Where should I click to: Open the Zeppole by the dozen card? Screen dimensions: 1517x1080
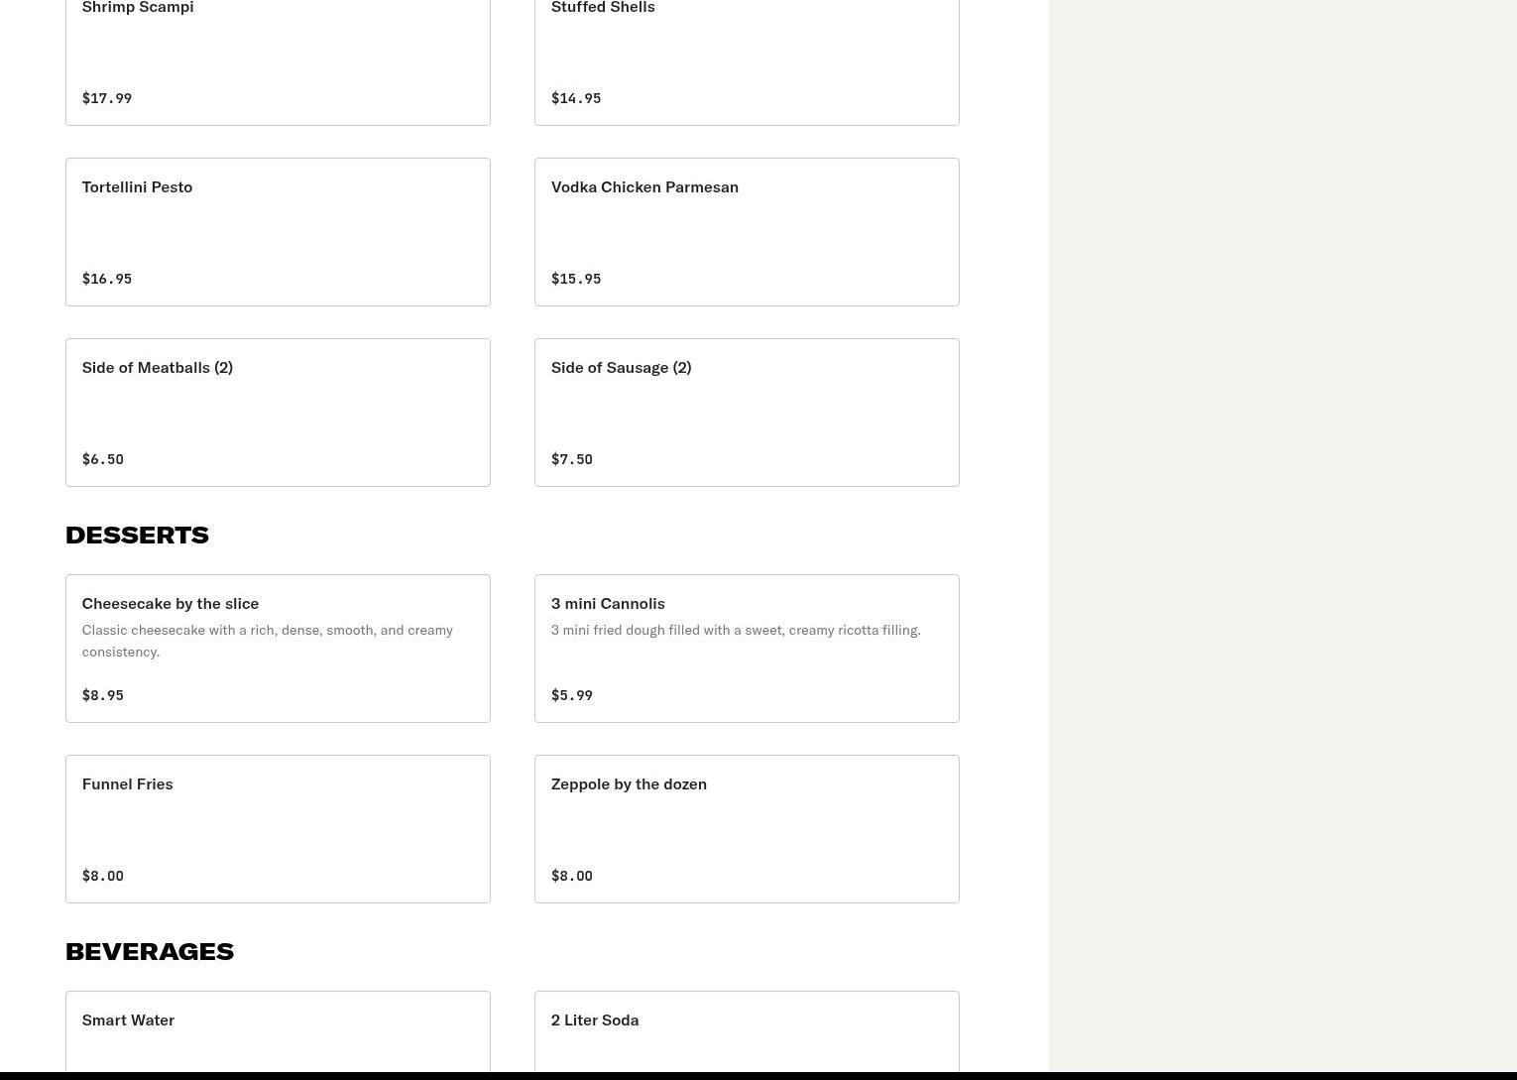pos(747,829)
